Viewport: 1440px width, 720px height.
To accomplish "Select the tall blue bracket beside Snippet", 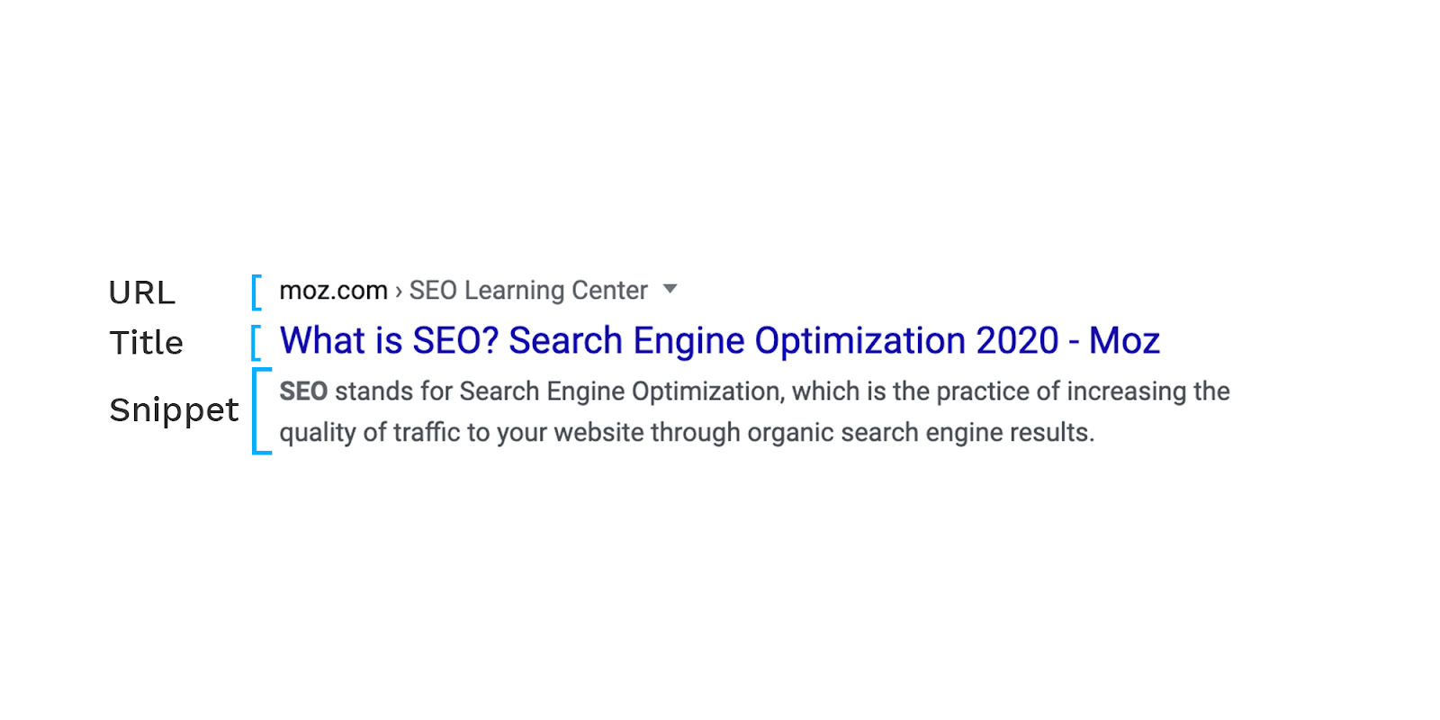I will pyautogui.click(x=261, y=411).
